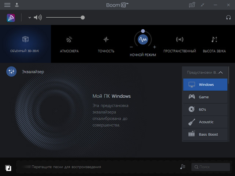Click the user account profile icon

pos(17,5)
